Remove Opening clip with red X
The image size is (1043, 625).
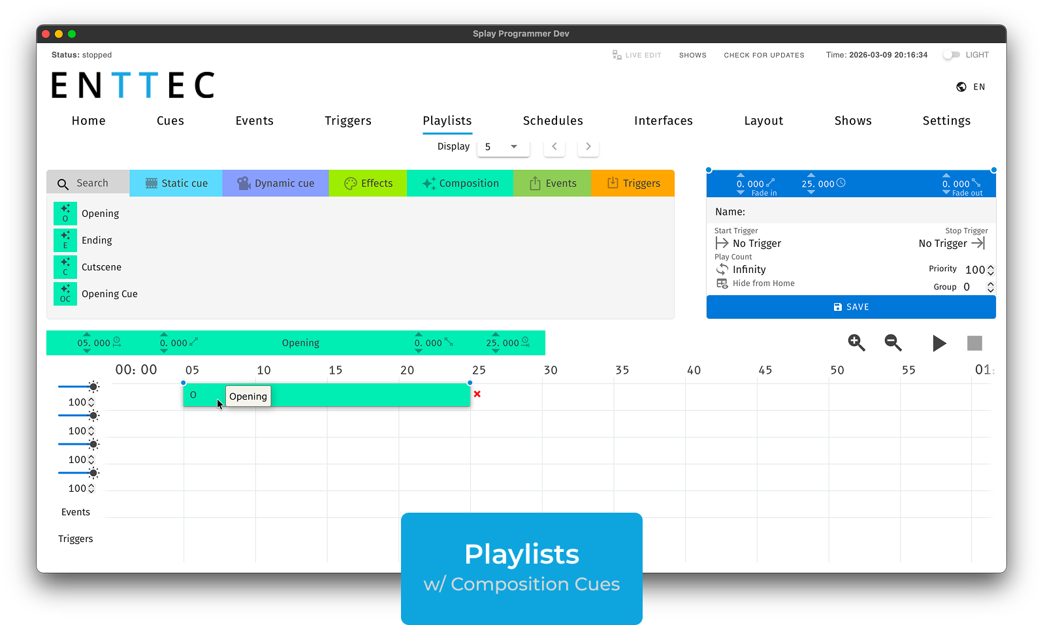click(477, 394)
